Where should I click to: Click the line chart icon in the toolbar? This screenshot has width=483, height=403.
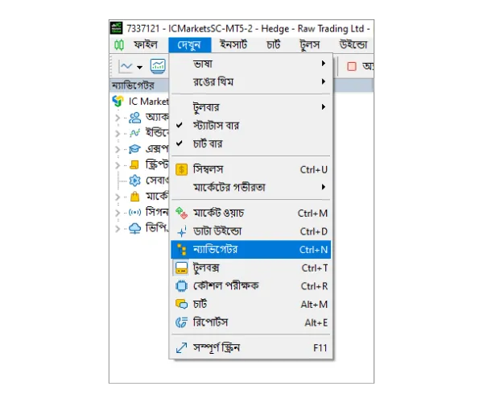coord(126,66)
